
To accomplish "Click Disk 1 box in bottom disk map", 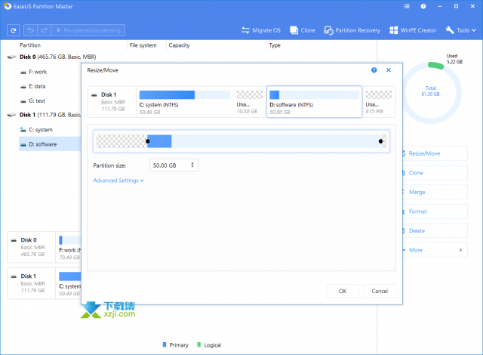I will click(32, 283).
